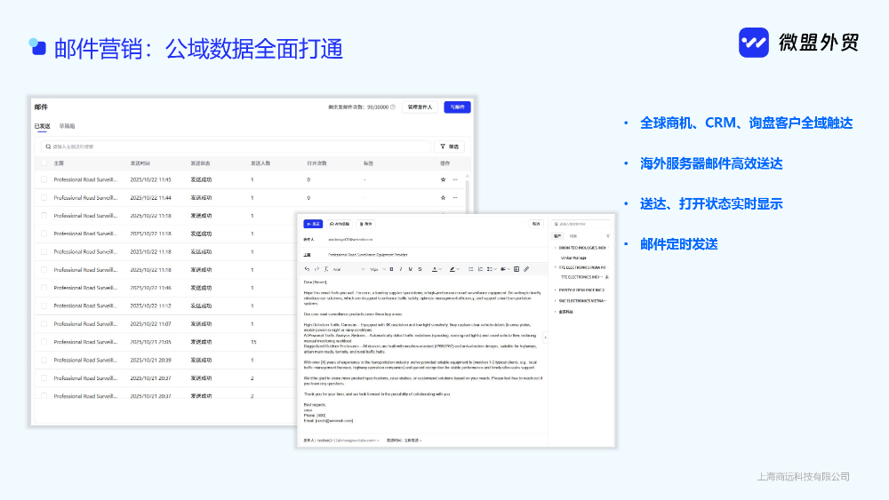
Task: Click the 管理发件人 button
Action: (x=420, y=107)
